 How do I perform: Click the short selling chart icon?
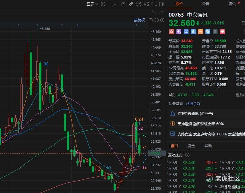pyautogui.click(x=173, y=134)
